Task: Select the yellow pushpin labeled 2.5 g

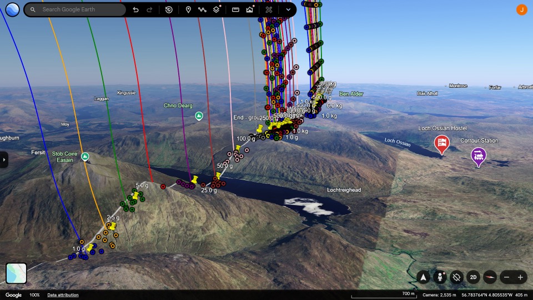Action: 113,226
